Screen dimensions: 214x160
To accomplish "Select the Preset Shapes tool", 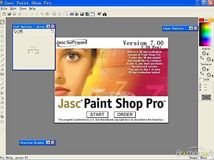I will tap(2, 117).
